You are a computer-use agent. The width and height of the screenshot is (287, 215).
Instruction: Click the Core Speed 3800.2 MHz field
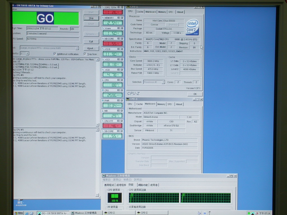tap(153, 61)
